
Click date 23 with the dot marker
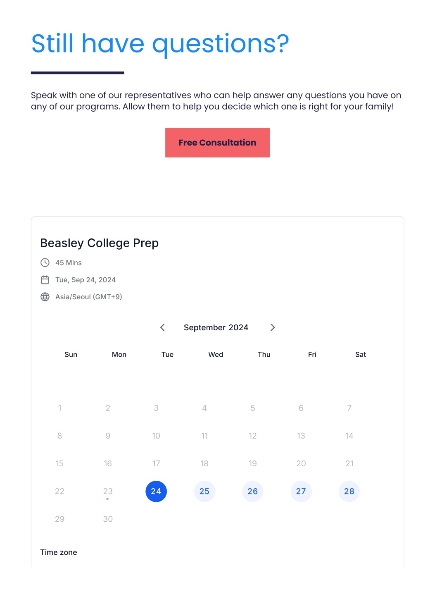pyautogui.click(x=108, y=492)
